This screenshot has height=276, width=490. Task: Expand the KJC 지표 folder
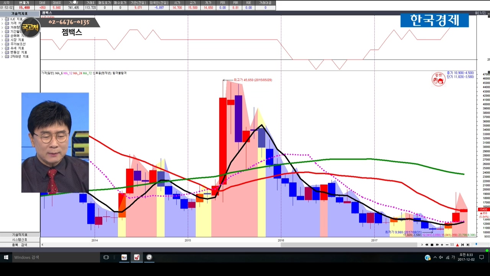[2, 19]
